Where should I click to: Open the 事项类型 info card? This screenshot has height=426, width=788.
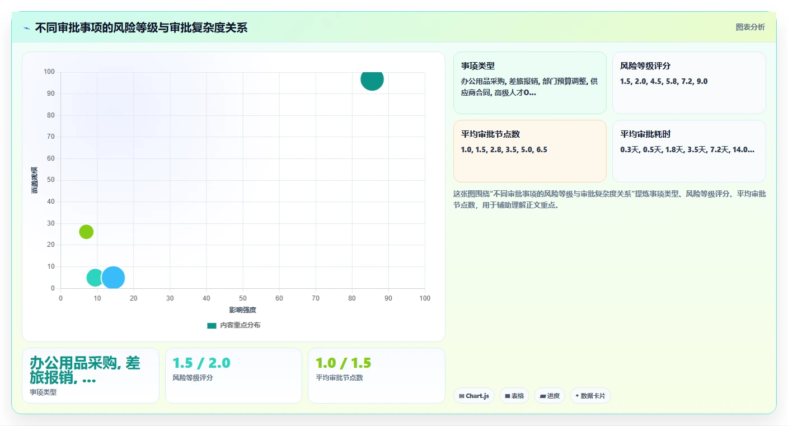click(530, 83)
